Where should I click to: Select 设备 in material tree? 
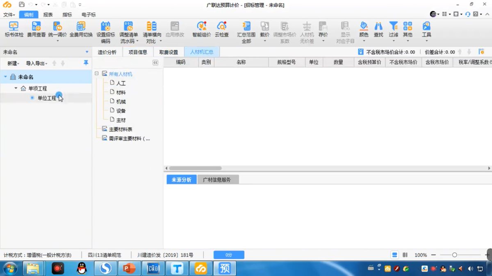click(121, 111)
